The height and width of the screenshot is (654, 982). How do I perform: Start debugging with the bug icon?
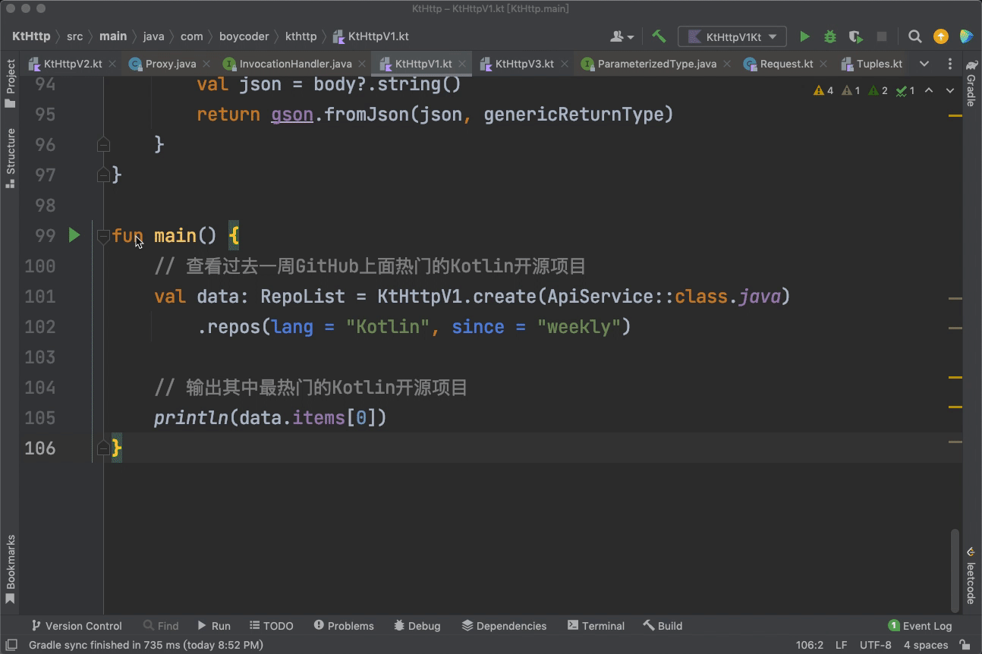pyautogui.click(x=830, y=36)
